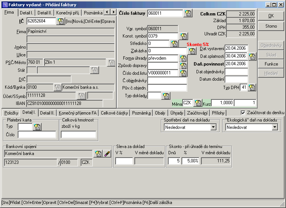
Task: Click pencil edit icon in Bankovní spojení
Action: (107, 154)
